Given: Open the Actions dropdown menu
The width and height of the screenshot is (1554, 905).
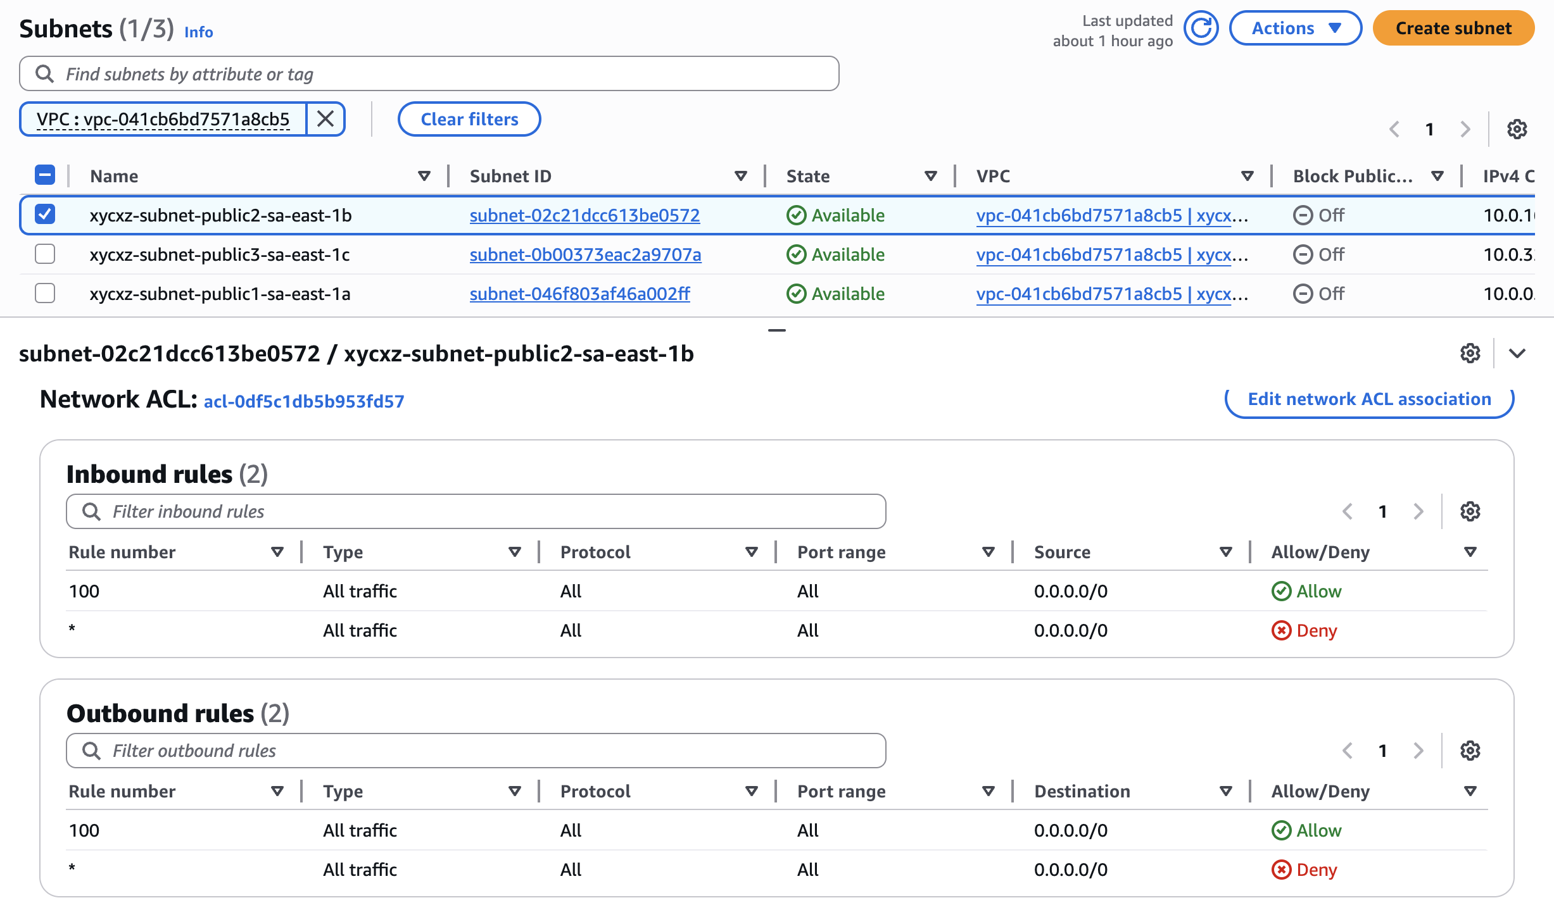Looking at the screenshot, I should point(1295,28).
